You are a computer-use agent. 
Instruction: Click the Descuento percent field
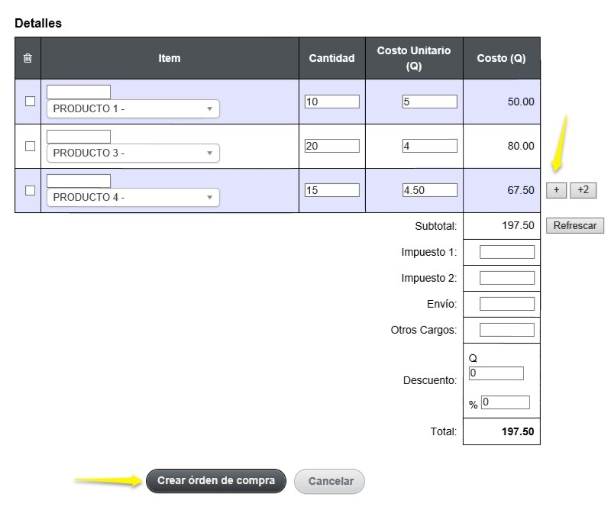pyautogui.click(x=506, y=402)
